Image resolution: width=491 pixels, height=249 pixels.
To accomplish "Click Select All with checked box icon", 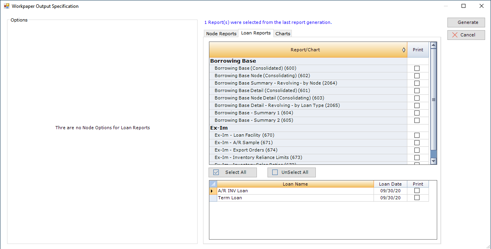I will pos(233,172).
